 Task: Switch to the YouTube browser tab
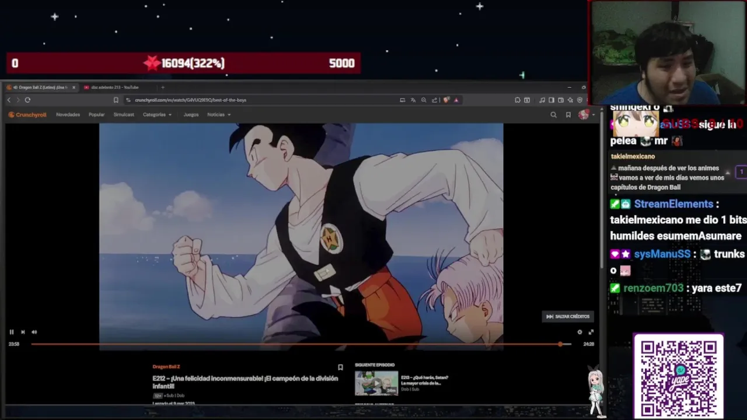pos(114,87)
